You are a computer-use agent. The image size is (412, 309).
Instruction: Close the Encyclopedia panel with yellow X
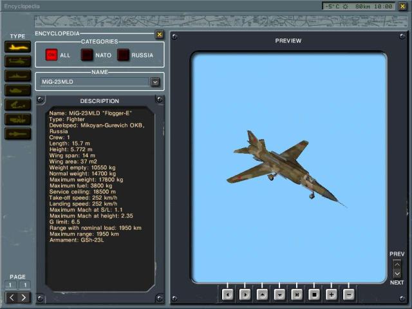(159, 34)
